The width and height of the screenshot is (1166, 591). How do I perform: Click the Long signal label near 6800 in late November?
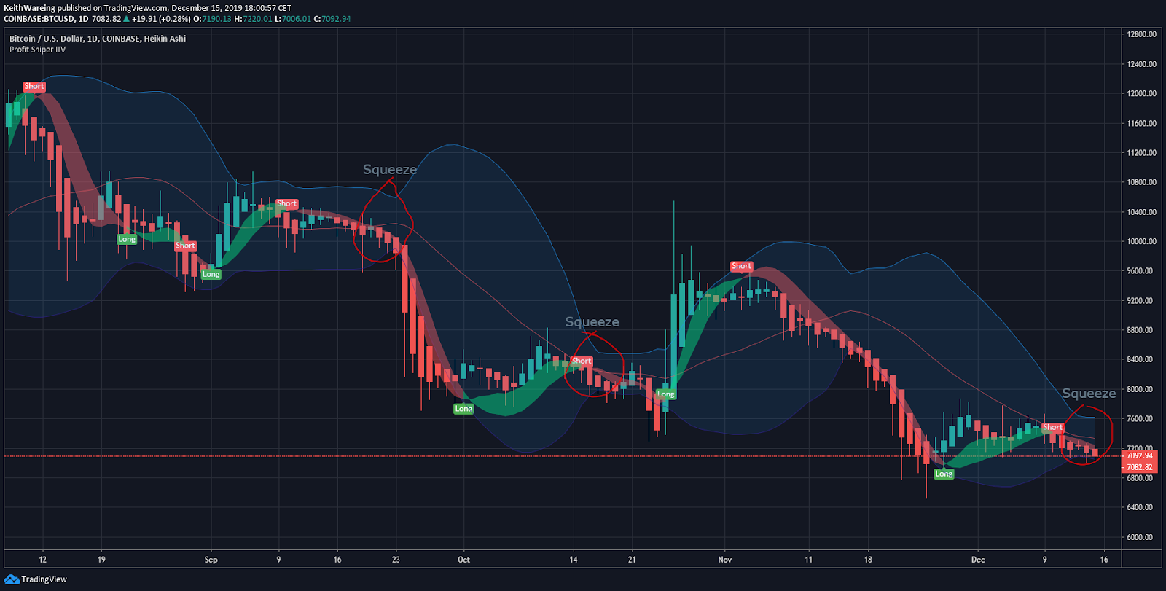944,474
